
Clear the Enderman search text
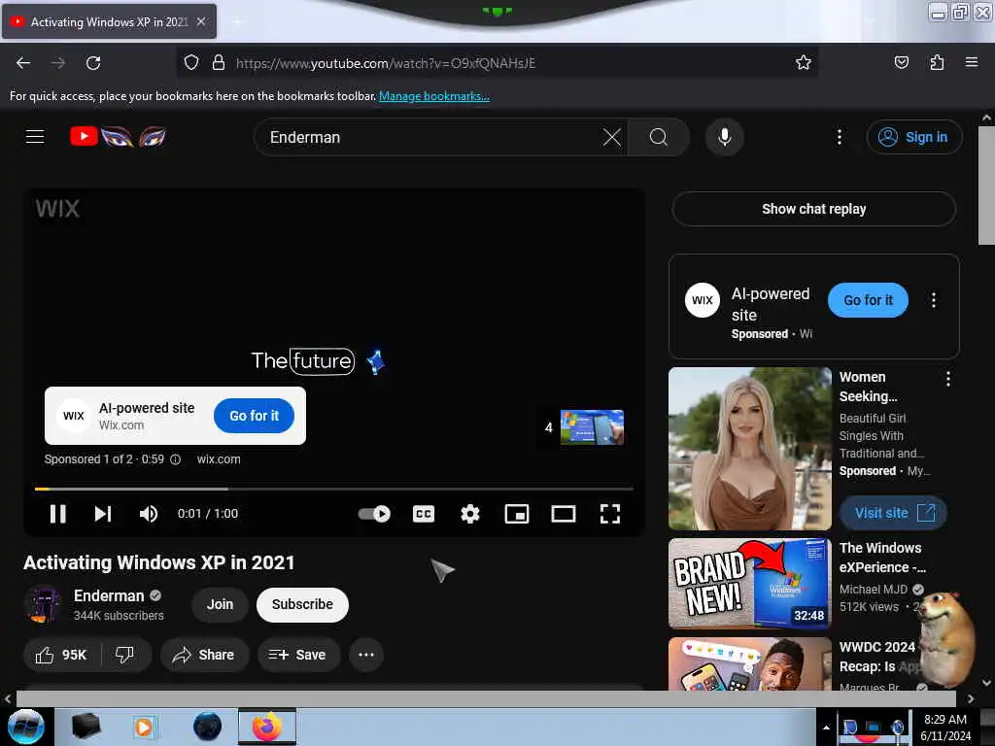click(x=612, y=137)
